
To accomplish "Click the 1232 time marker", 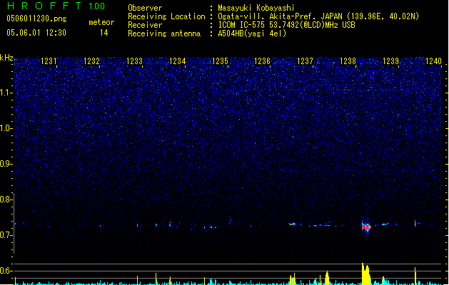I will click(91, 61).
